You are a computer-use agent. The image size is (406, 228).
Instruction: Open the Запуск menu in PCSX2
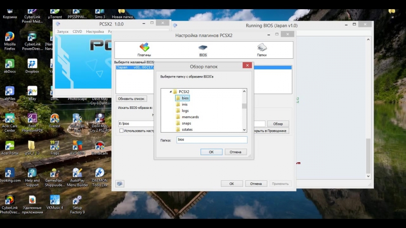[x=62, y=31]
